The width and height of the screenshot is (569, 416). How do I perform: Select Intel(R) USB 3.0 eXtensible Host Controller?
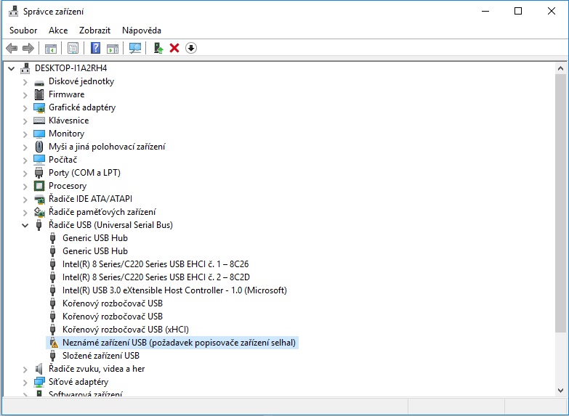pos(174,290)
